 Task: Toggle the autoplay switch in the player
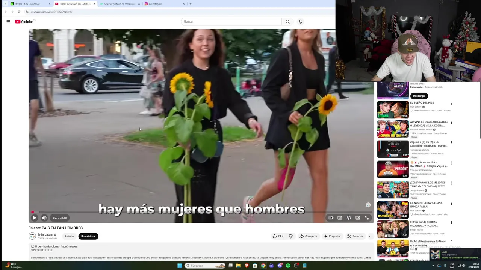pos(331,218)
